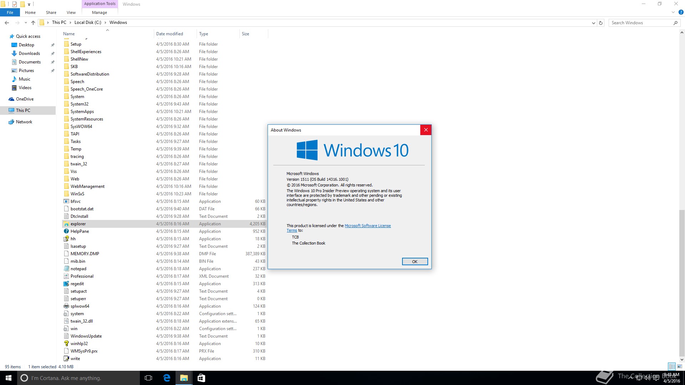Select the Application Tools contextual tab
This screenshot has width=685, height=385.
tap(100, 4)
